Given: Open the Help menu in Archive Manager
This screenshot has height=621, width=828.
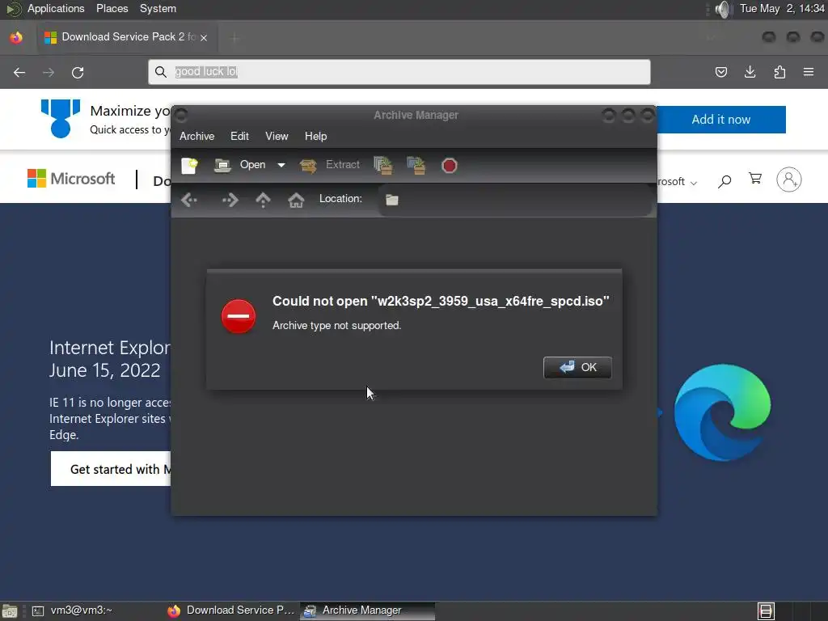Looking at the screenshot, I should point(316,136).
